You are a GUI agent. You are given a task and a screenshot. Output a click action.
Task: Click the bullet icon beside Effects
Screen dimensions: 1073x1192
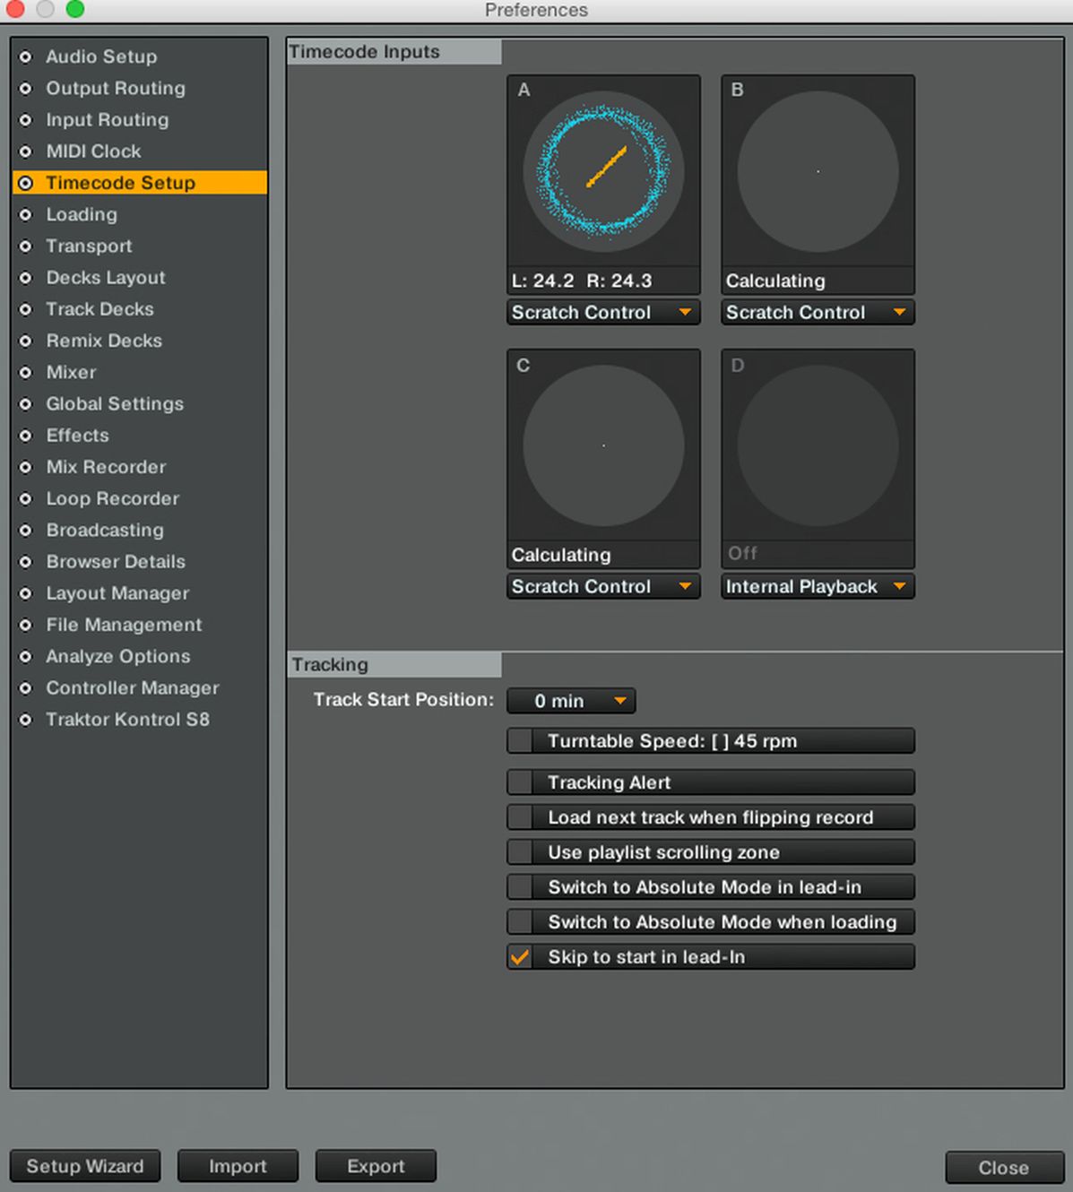click(x=26, y=436)
